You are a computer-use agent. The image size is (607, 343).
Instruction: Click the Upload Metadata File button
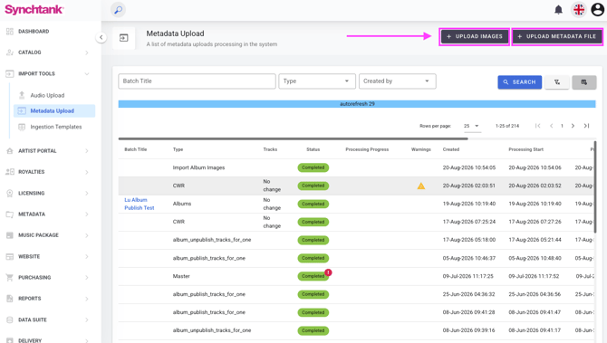point(557,36)
